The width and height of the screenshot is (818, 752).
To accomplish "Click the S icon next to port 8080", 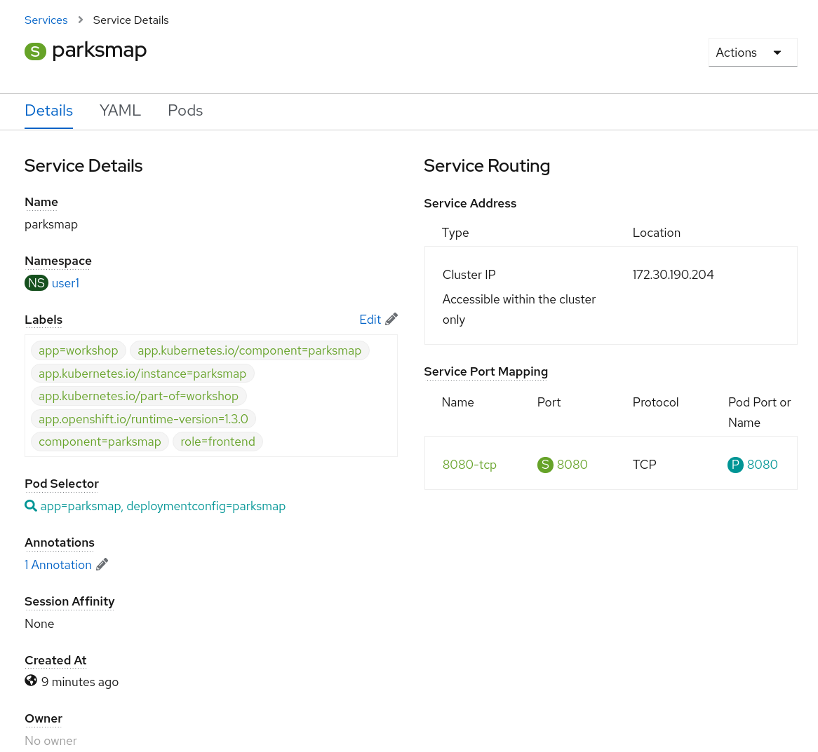I will pyautogui.click(x=545, y=465).
